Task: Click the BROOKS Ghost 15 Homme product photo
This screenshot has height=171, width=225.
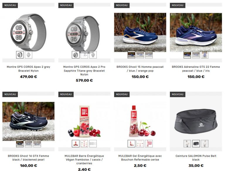Action: (140, 32)
